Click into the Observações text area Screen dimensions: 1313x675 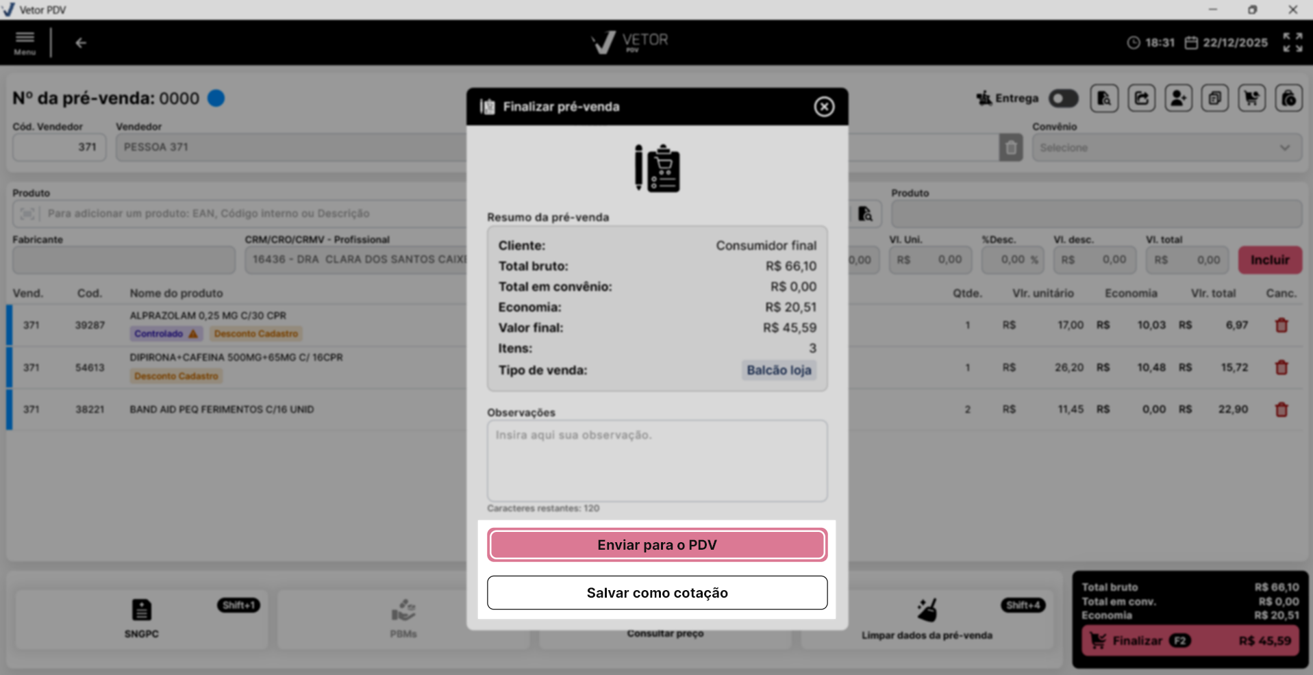coord(657,461)
